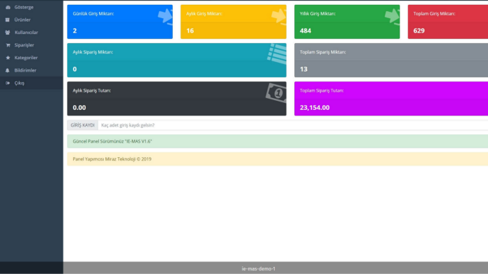
Task: Click the list icon on Aylık Sipariş Miktarı card
Action: [277, 54]
